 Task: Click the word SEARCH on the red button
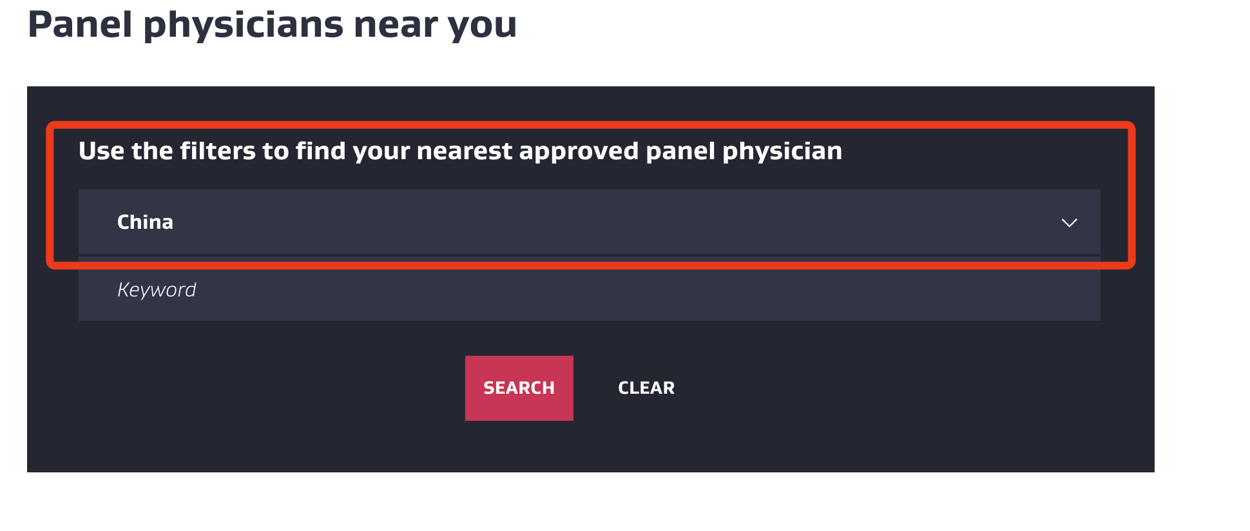(x=519, y=388)
